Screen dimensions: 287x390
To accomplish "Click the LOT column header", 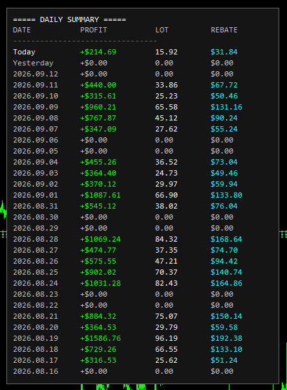I will coord(162,30).
